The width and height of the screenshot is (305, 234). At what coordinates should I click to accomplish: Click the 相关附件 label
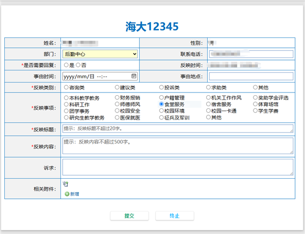tap(45, 189)
